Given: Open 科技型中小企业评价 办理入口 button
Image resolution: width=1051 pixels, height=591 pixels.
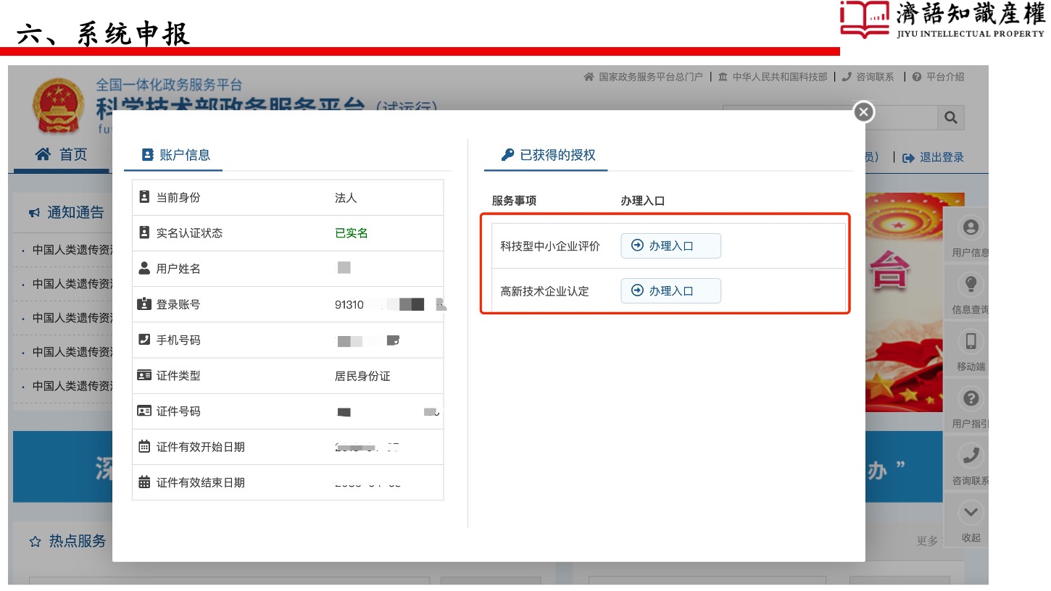Looking at the screenshot, I should tap(670, 246).
